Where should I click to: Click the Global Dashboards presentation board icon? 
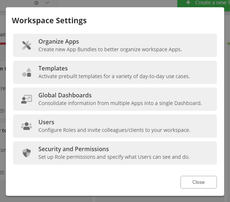(27, 99)
